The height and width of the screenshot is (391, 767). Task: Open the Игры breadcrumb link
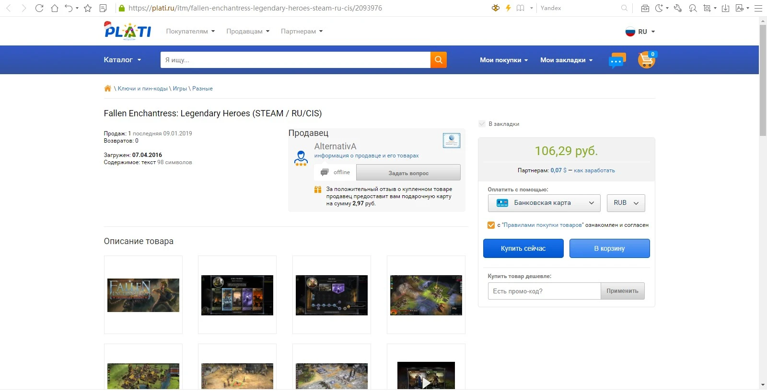tap(180, 89)
